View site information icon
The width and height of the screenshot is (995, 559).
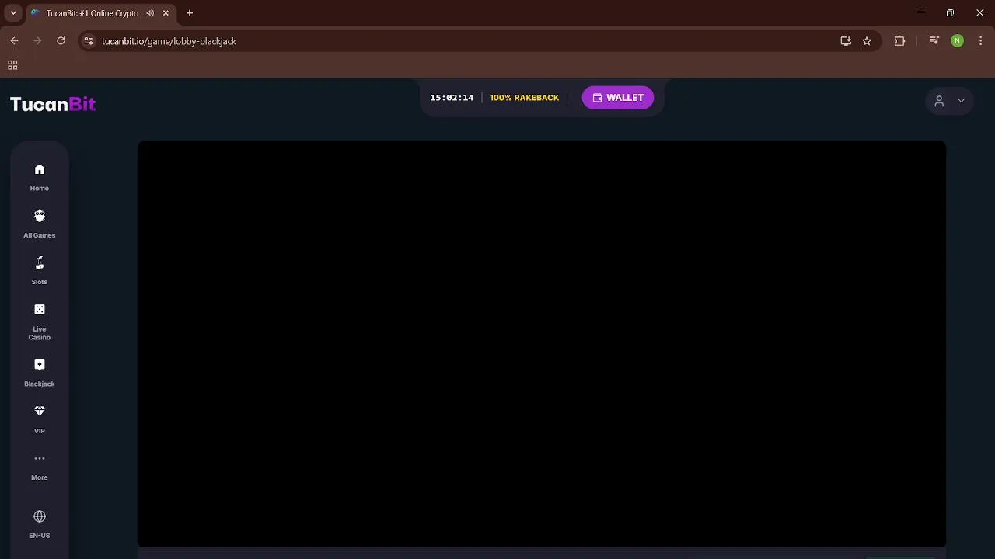89,41
